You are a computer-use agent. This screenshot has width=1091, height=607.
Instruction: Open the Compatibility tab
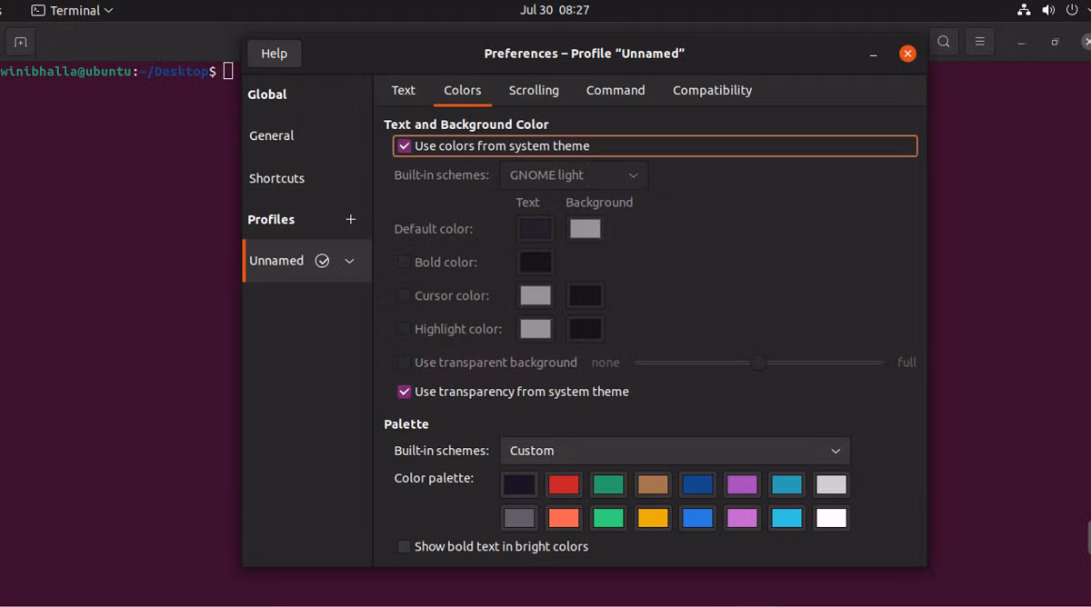712,90
